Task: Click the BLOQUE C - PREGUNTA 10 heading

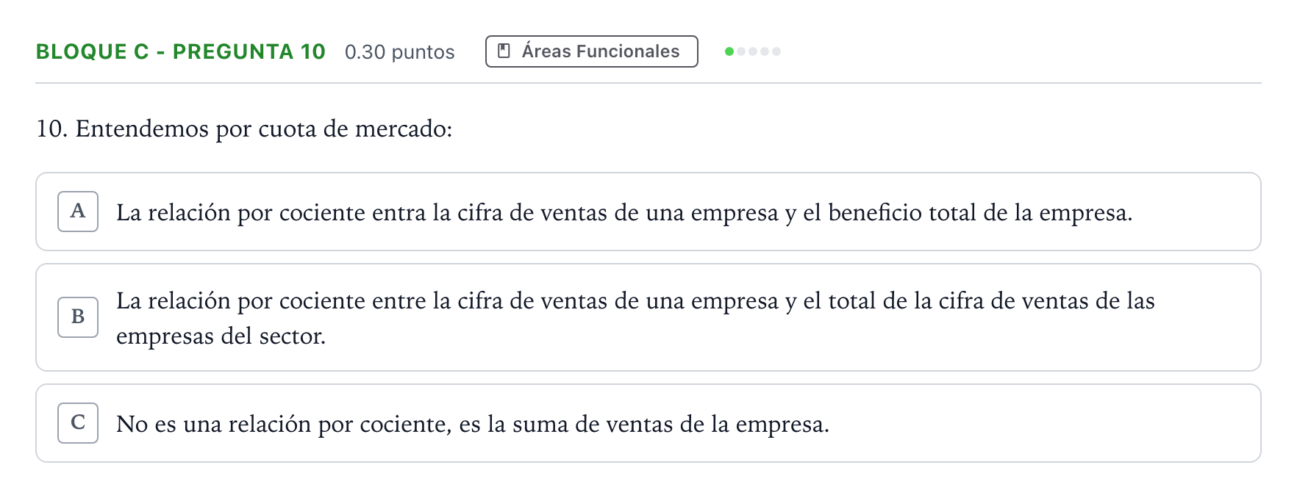Action: point(181,51)
